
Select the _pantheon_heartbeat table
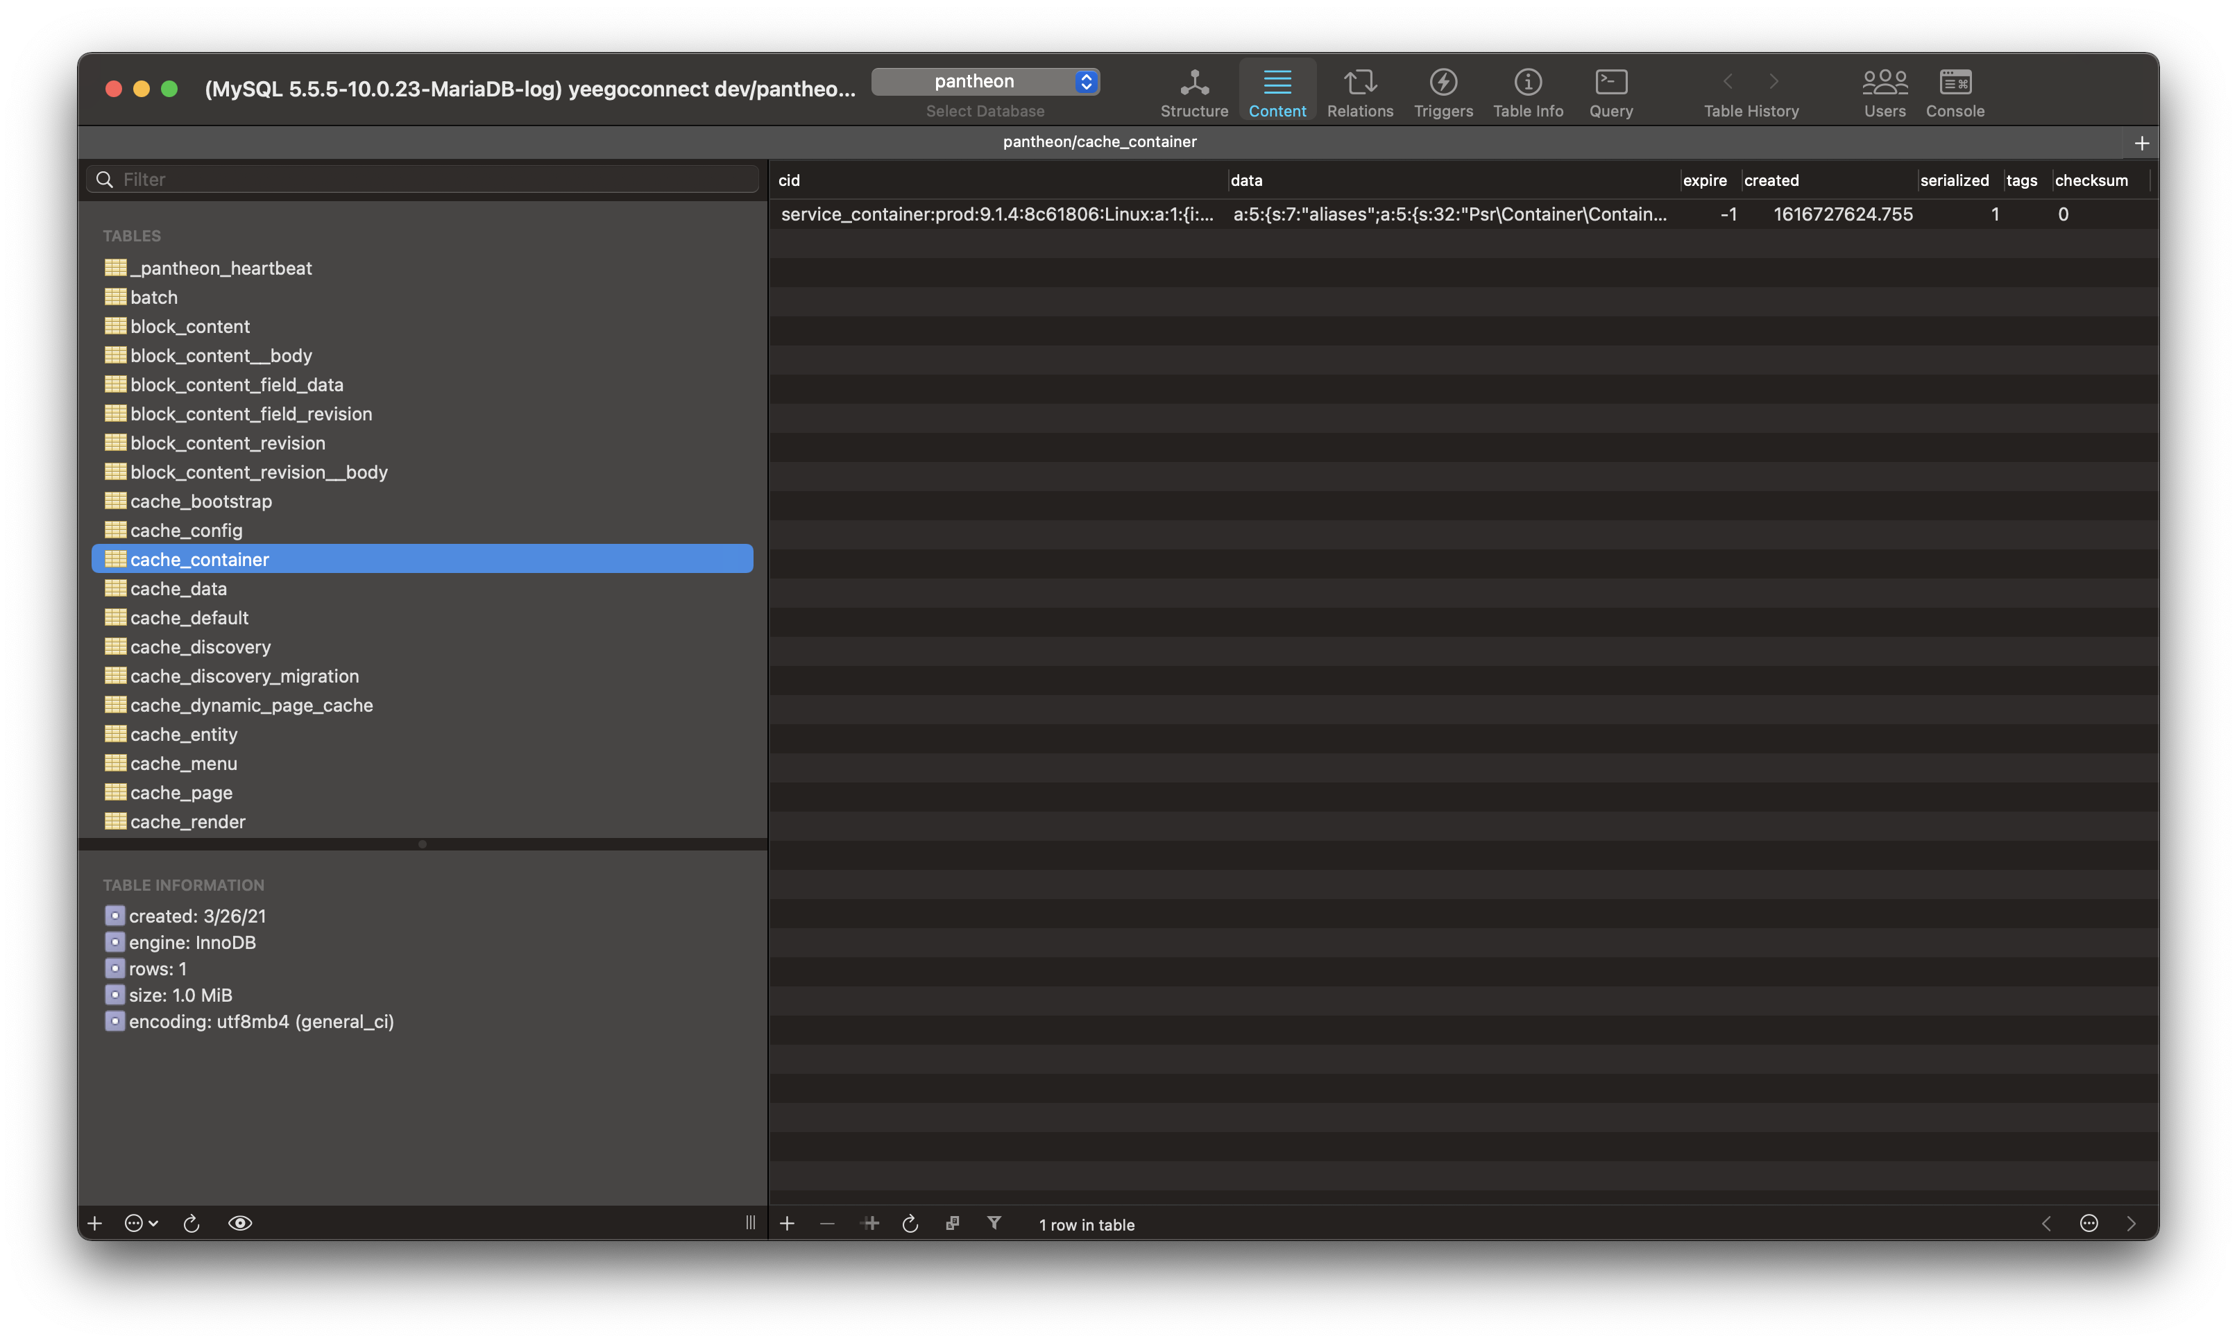click(423, 268)
